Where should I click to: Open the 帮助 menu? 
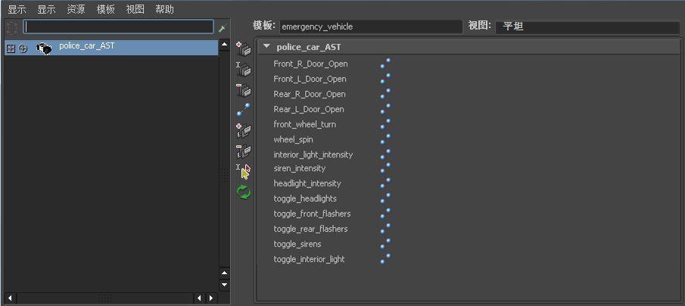point(164,9)
